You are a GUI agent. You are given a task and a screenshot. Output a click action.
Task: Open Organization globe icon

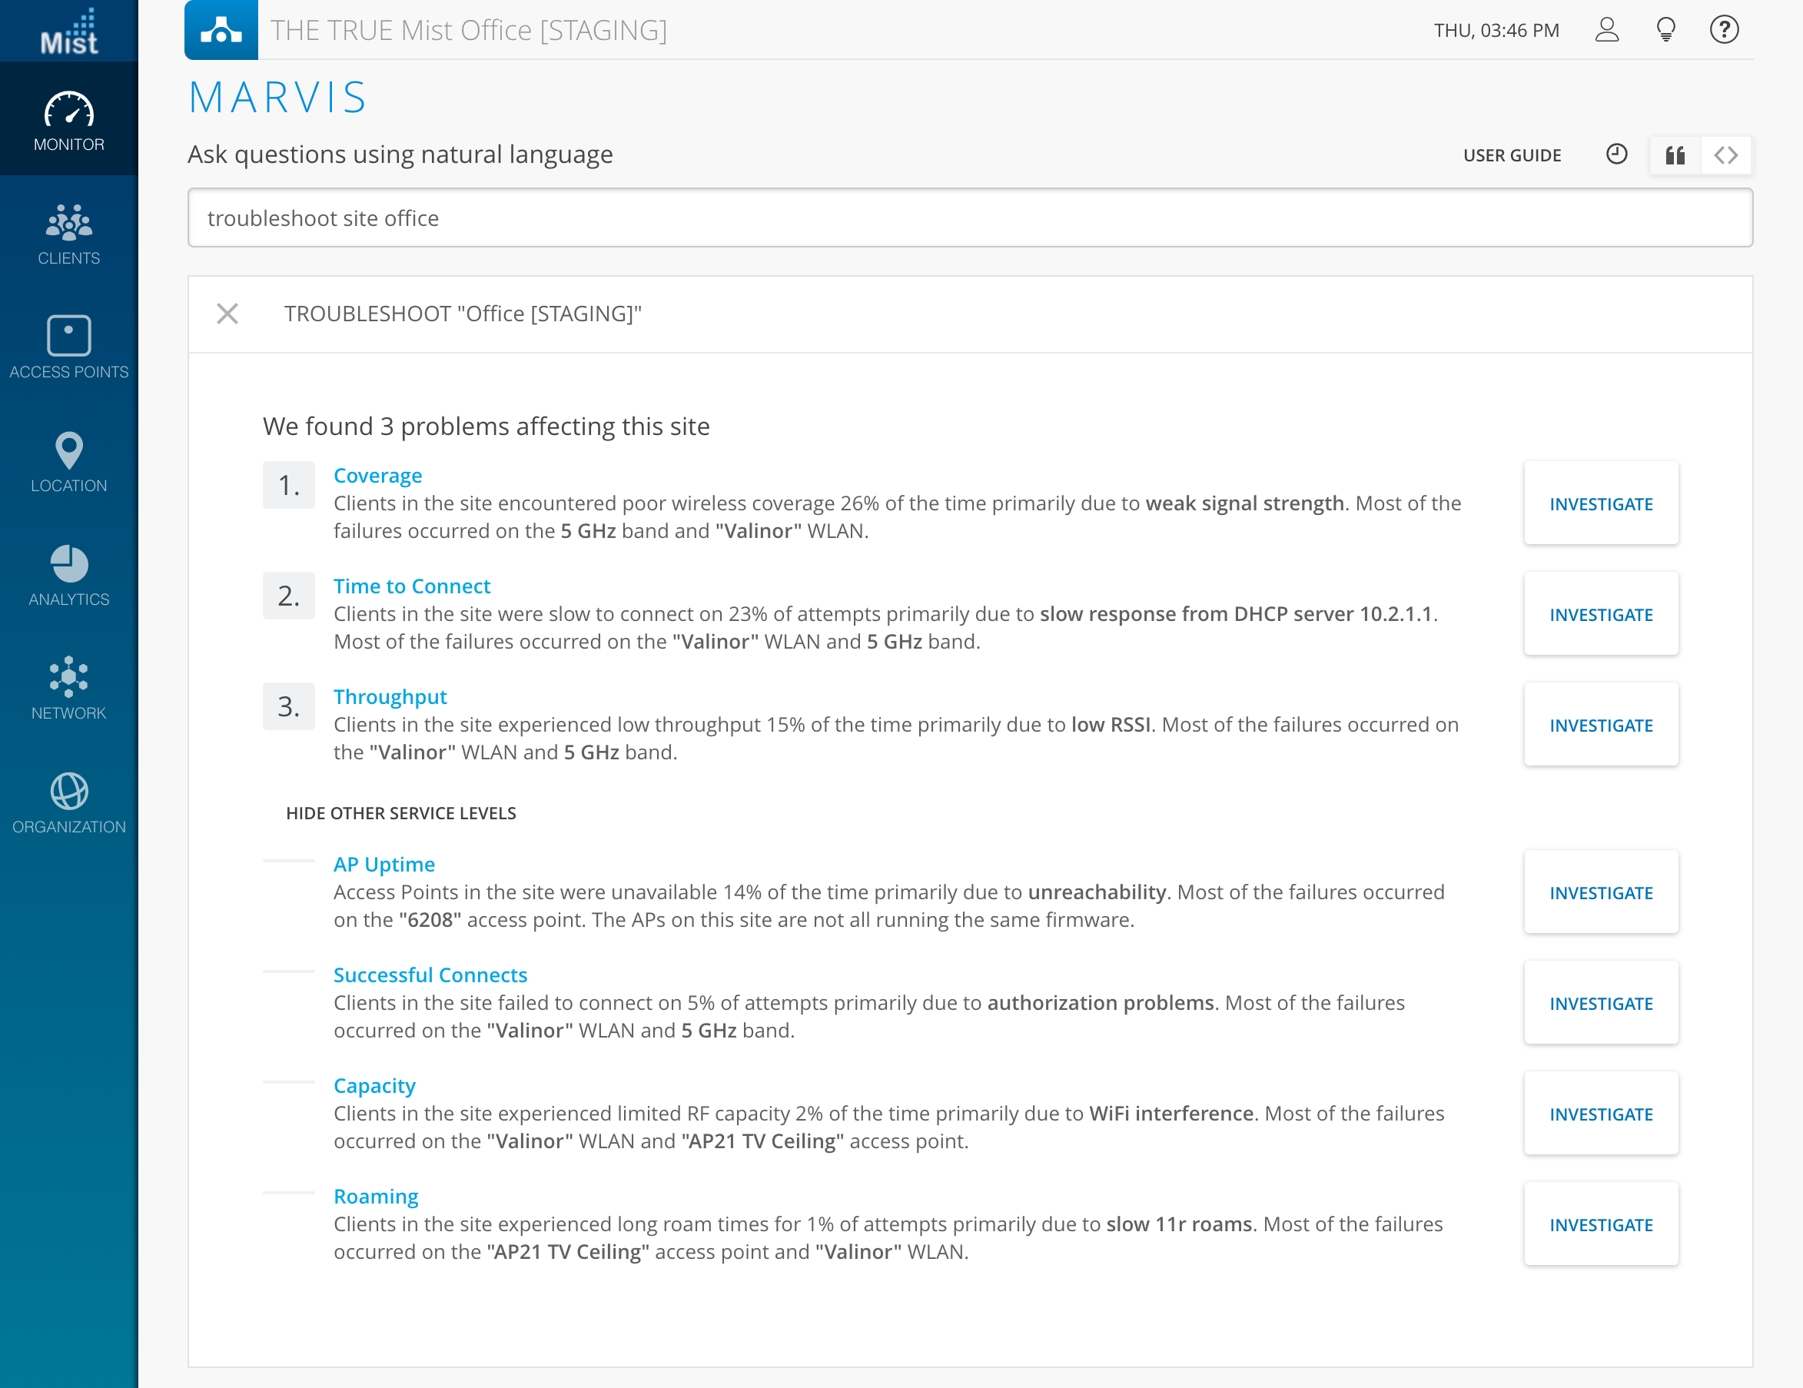pos(68,802)
